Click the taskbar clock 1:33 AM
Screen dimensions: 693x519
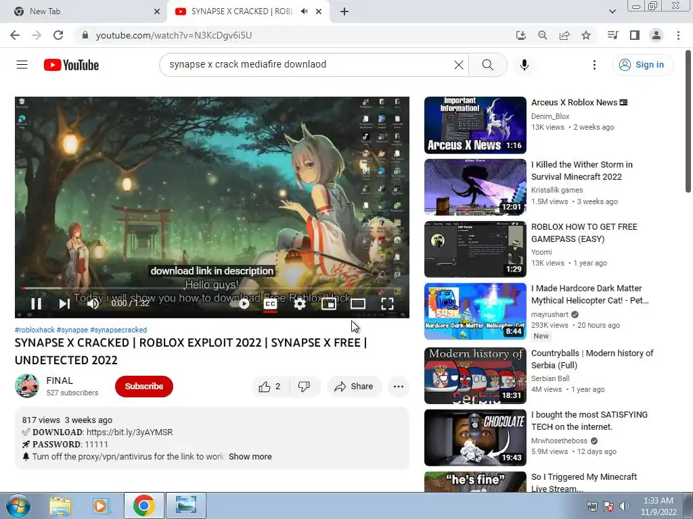tap(658, 501)
